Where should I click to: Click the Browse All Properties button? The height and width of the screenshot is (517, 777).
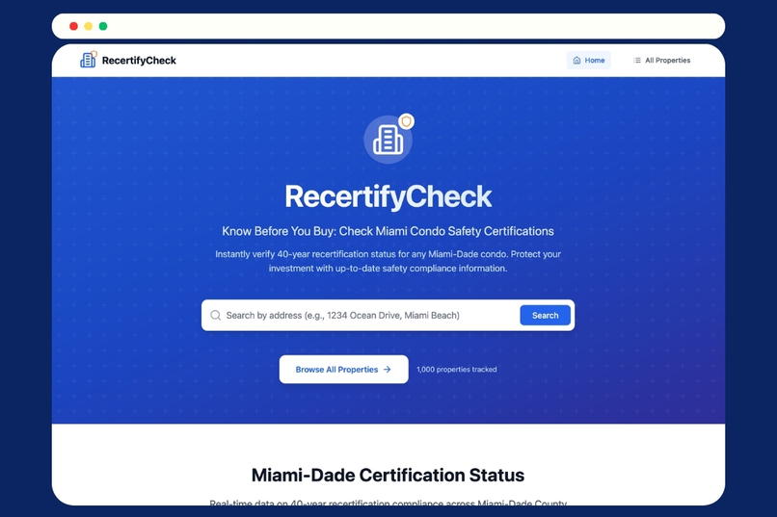click(x=344, y=369)
